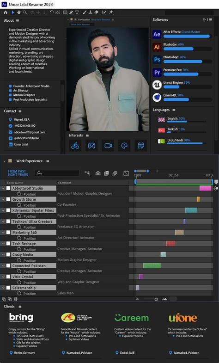Image resolution: width=219 pixels, height=363 pixels.
Task: Click the cycling interest icon
Action: [75, 146]
